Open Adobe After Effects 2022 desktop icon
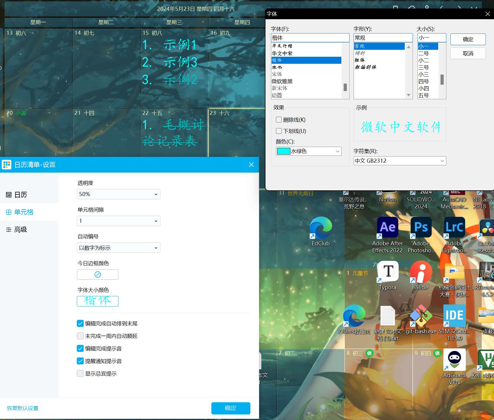Screen dimensions: 494x420 pyautogui.click(x=387, y=228)
